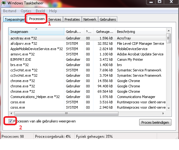Click the horizontal scrollbar thumb

[x=66, y=113]
